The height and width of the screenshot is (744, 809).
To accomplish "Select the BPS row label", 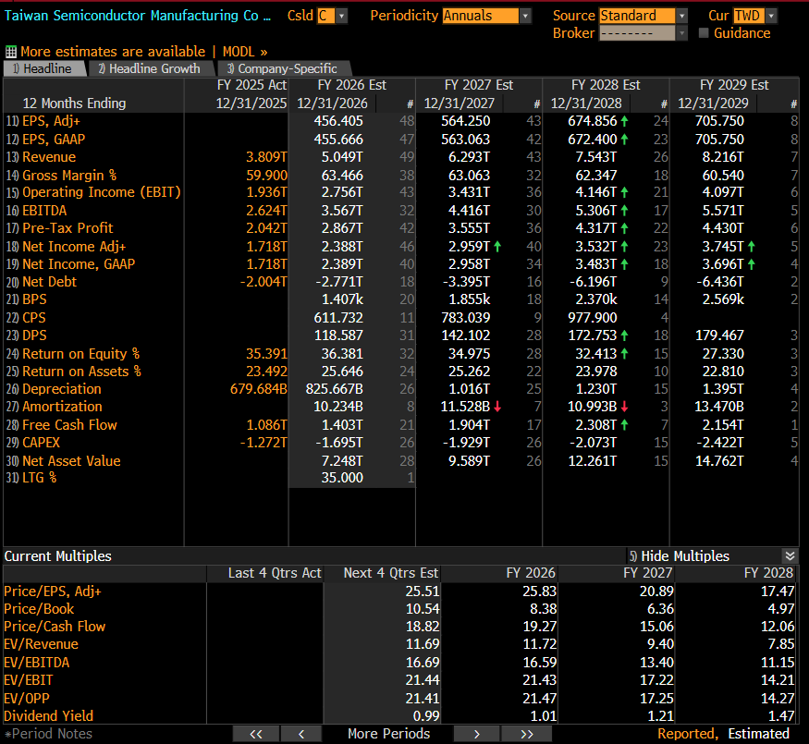I will (34, 299).
